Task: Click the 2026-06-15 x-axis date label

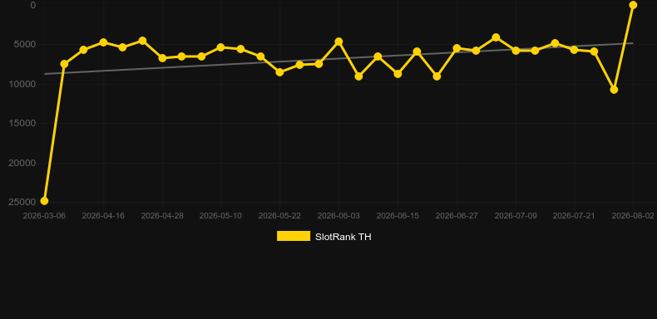Action: click(398, 216)
